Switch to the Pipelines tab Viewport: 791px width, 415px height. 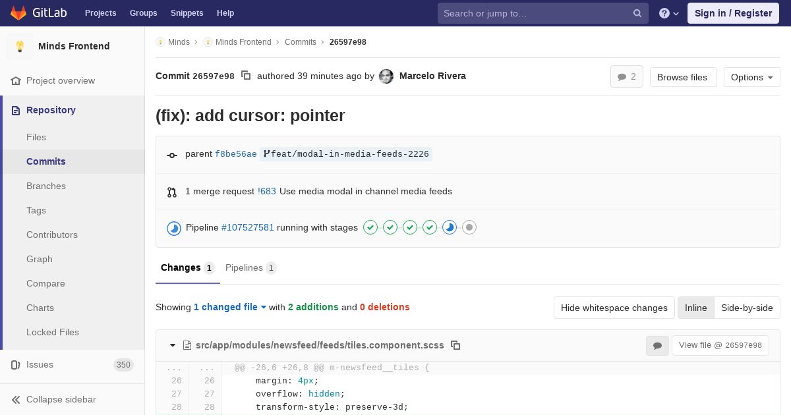(250, 267)
